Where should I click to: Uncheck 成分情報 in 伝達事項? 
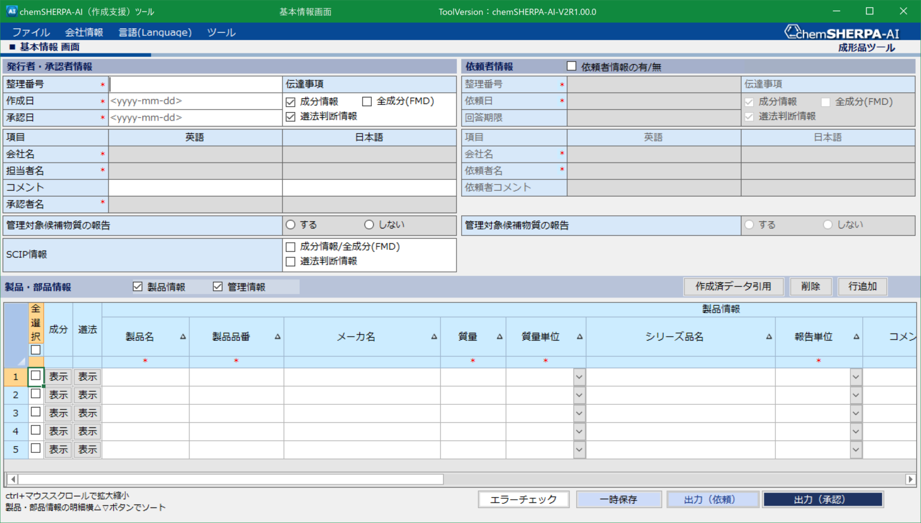point(290,101)
